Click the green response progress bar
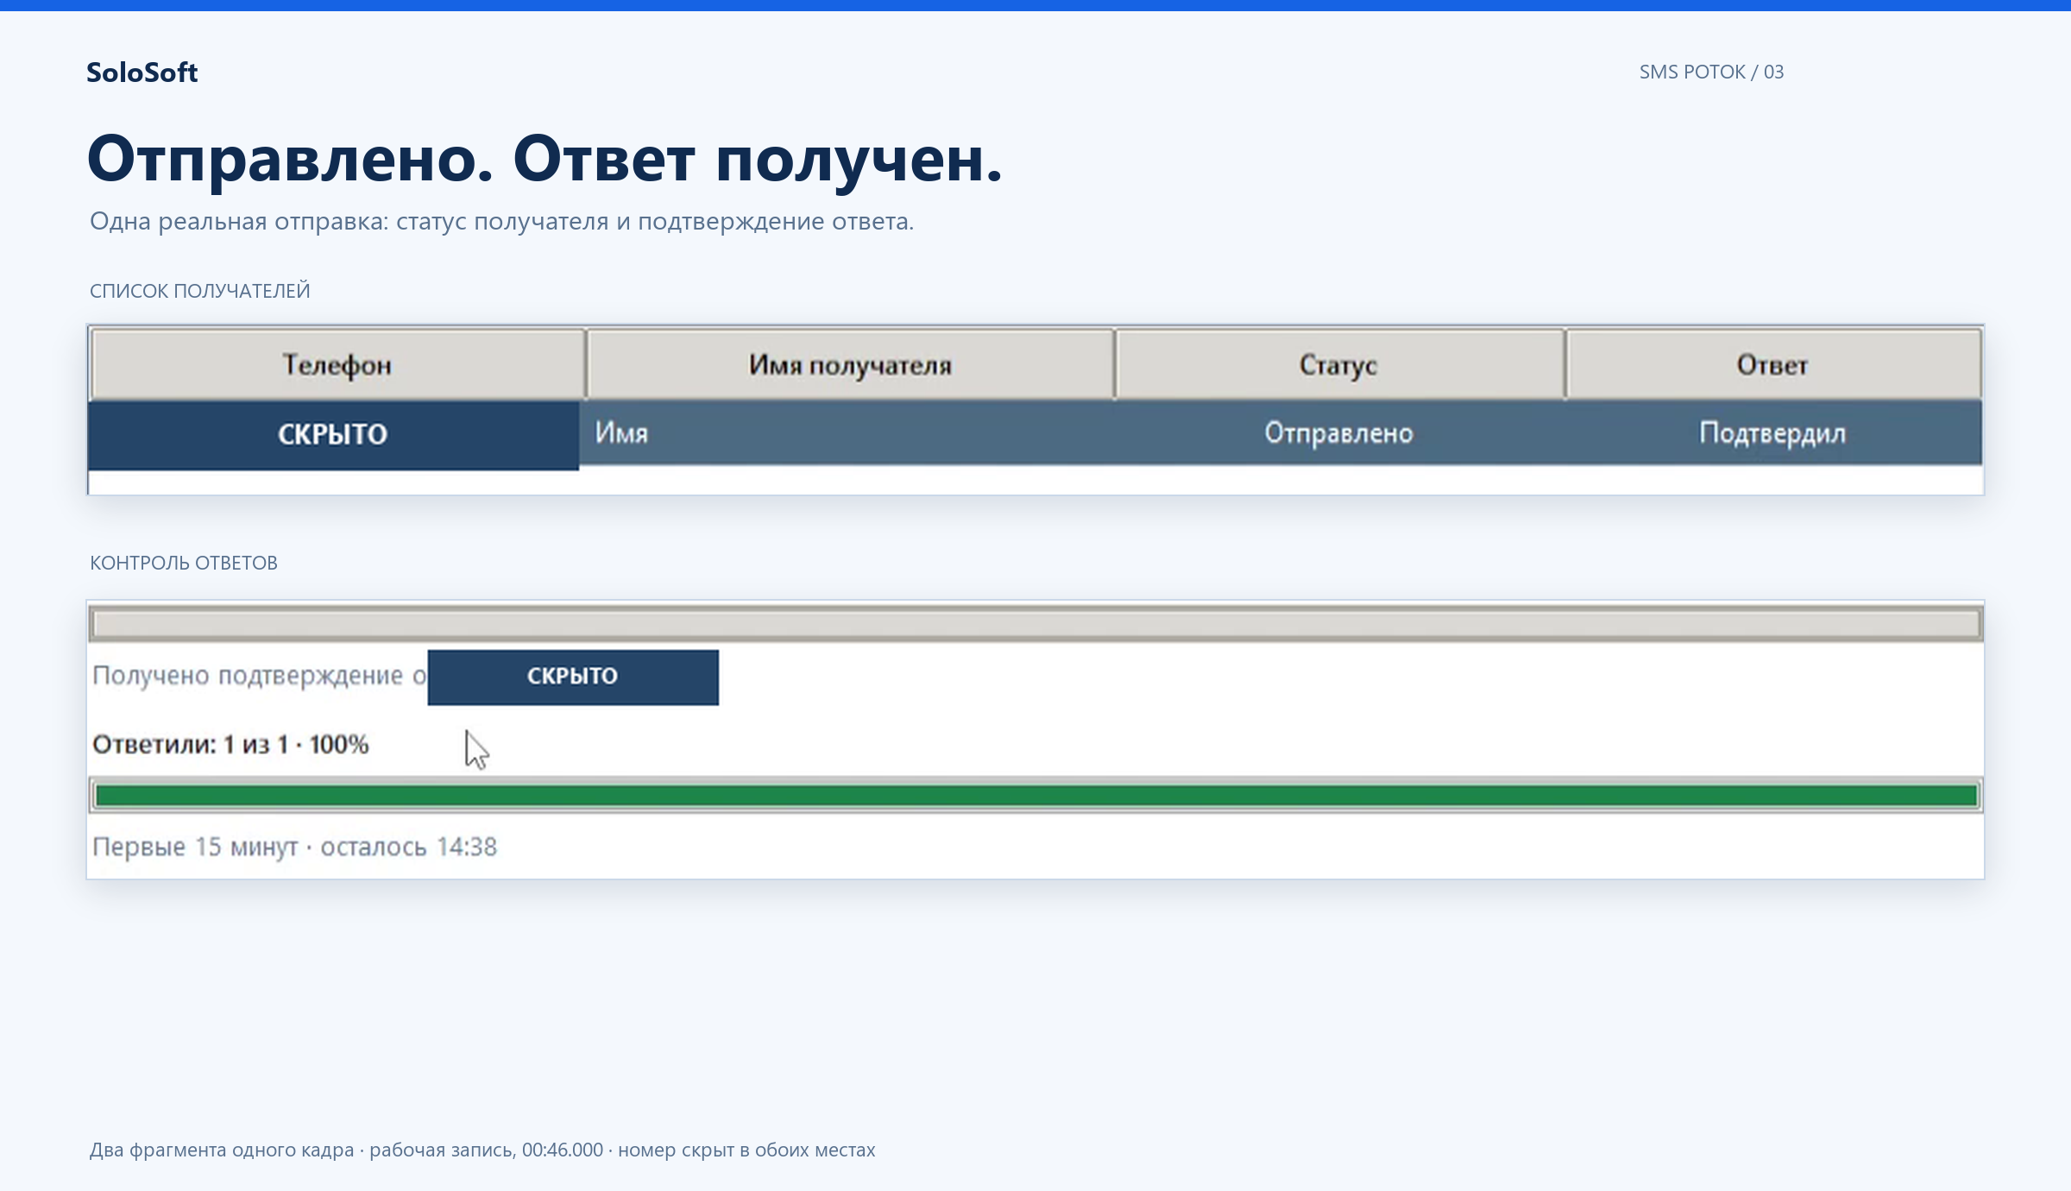The width and height of the screenshot is (2071, 1191). coord(1035,795)
